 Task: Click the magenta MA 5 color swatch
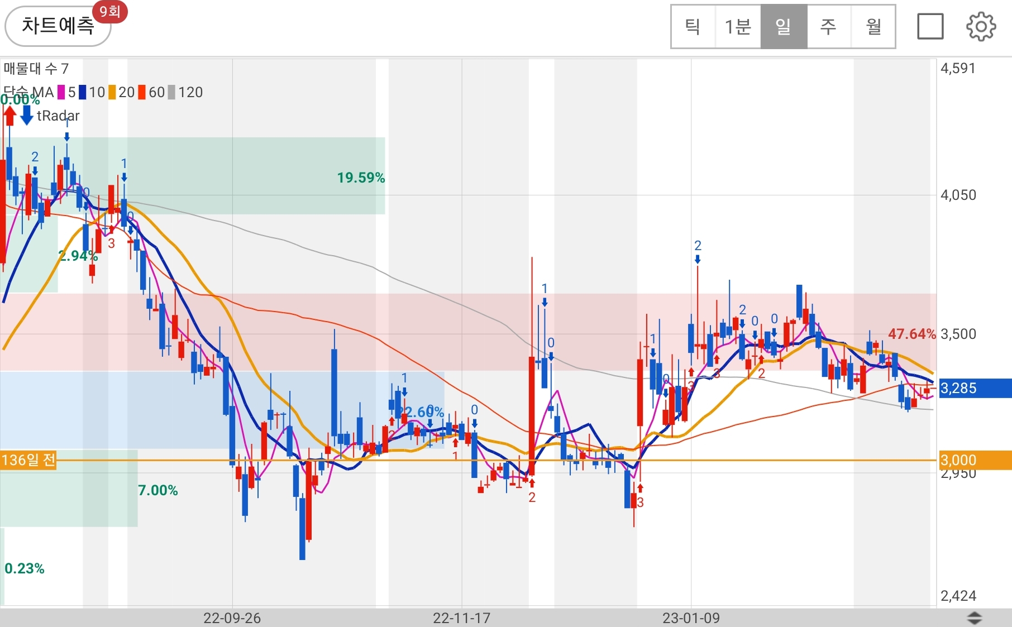(x=61, y=92)
